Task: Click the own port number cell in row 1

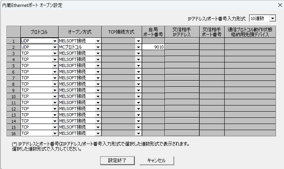Action: (x=153, y=41)
